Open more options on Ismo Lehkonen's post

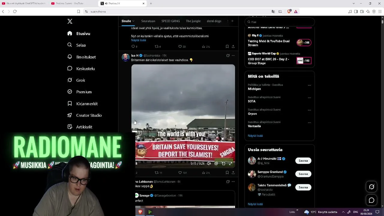click(233, 181)
